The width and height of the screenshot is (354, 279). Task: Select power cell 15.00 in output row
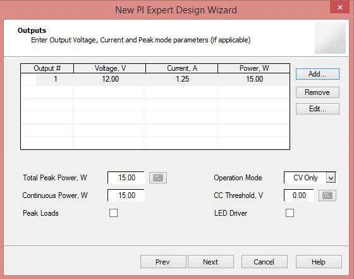coord(253,79)
